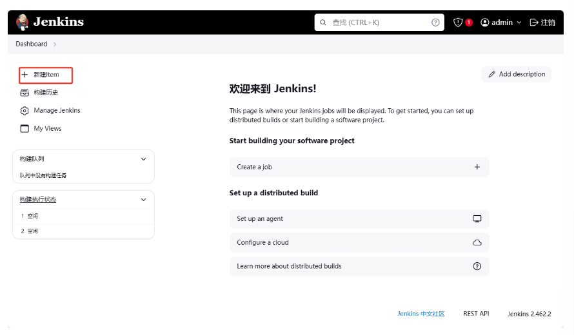Click the 队列中没有构建任务 text

43,175
